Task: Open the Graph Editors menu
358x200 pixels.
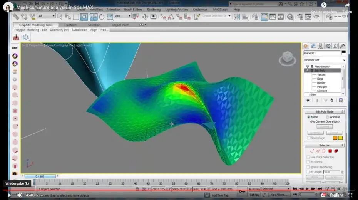Action: (133, 9)
